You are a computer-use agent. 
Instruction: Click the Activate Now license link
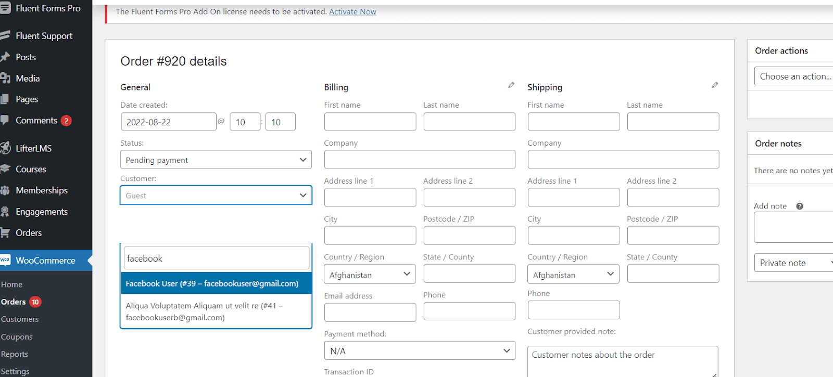tap(352, 11)
